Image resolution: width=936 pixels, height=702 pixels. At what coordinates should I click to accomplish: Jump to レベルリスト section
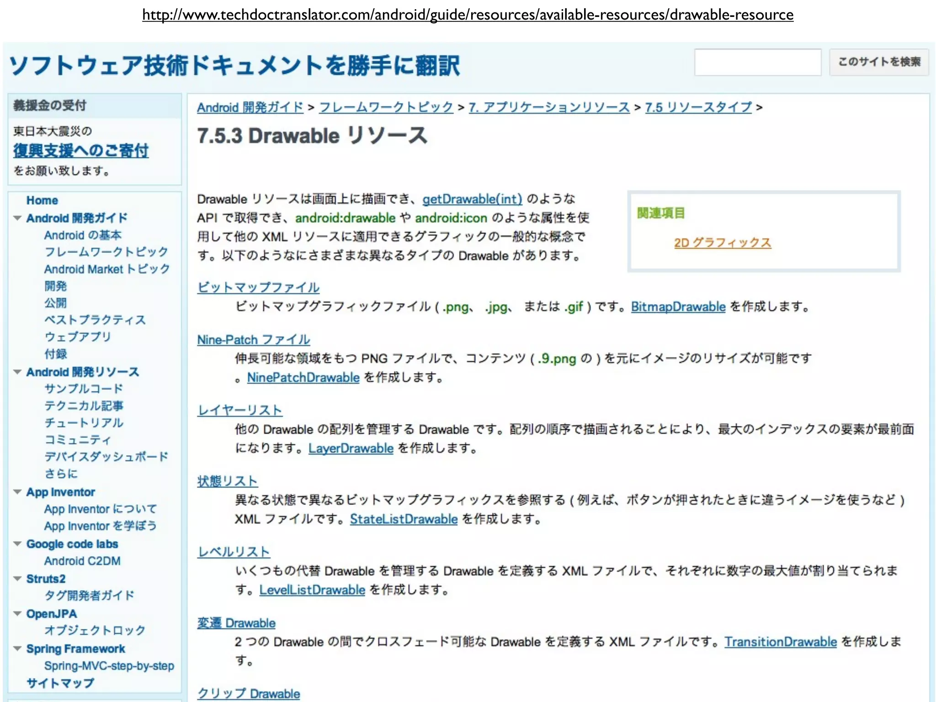tap(234, 552)
